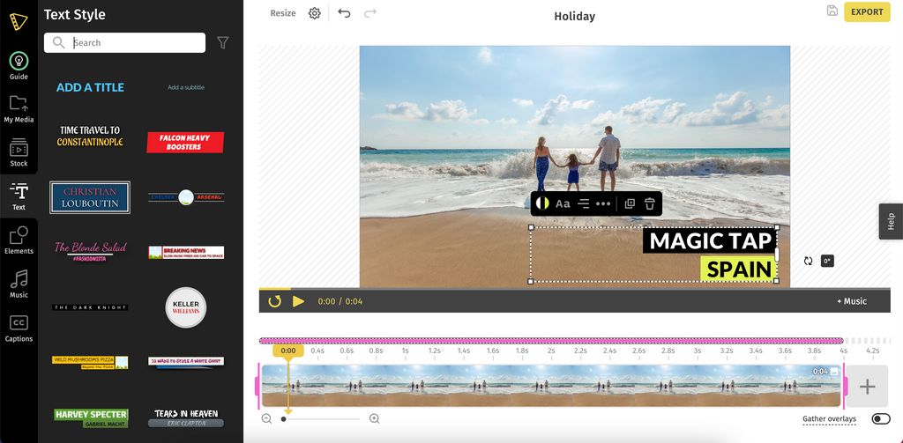Open the Stock library tab
Image resolution: width=903 pixels, height=443 pixels.
tap(19, 152)
